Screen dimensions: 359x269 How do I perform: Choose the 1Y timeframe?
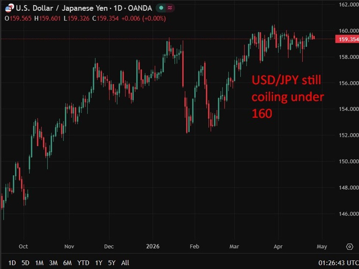click(x=98, y=263)
